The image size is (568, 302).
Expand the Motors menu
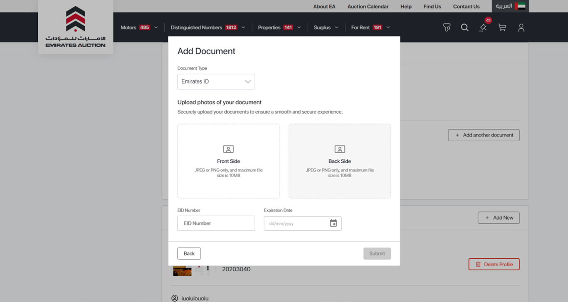[x=139, y=27]
